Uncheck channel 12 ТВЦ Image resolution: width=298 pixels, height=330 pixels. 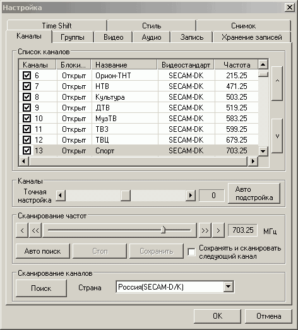27,139
